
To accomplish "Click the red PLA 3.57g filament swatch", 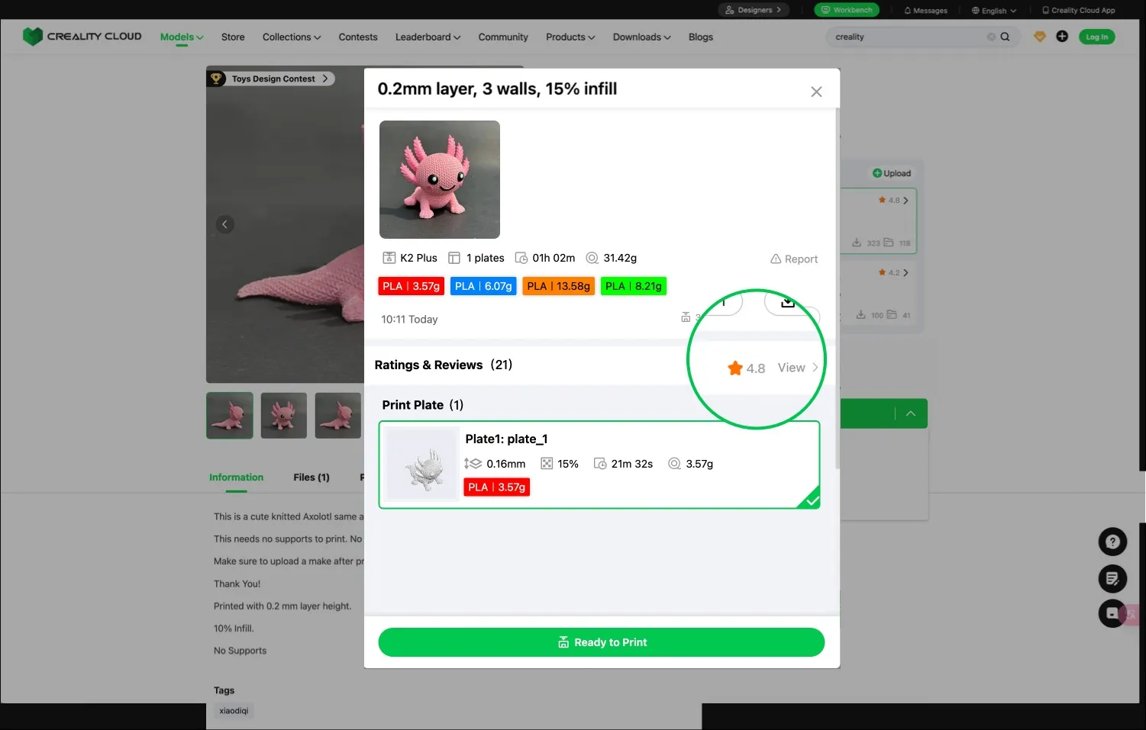I will pyautogui.click(x=411, y=286).
